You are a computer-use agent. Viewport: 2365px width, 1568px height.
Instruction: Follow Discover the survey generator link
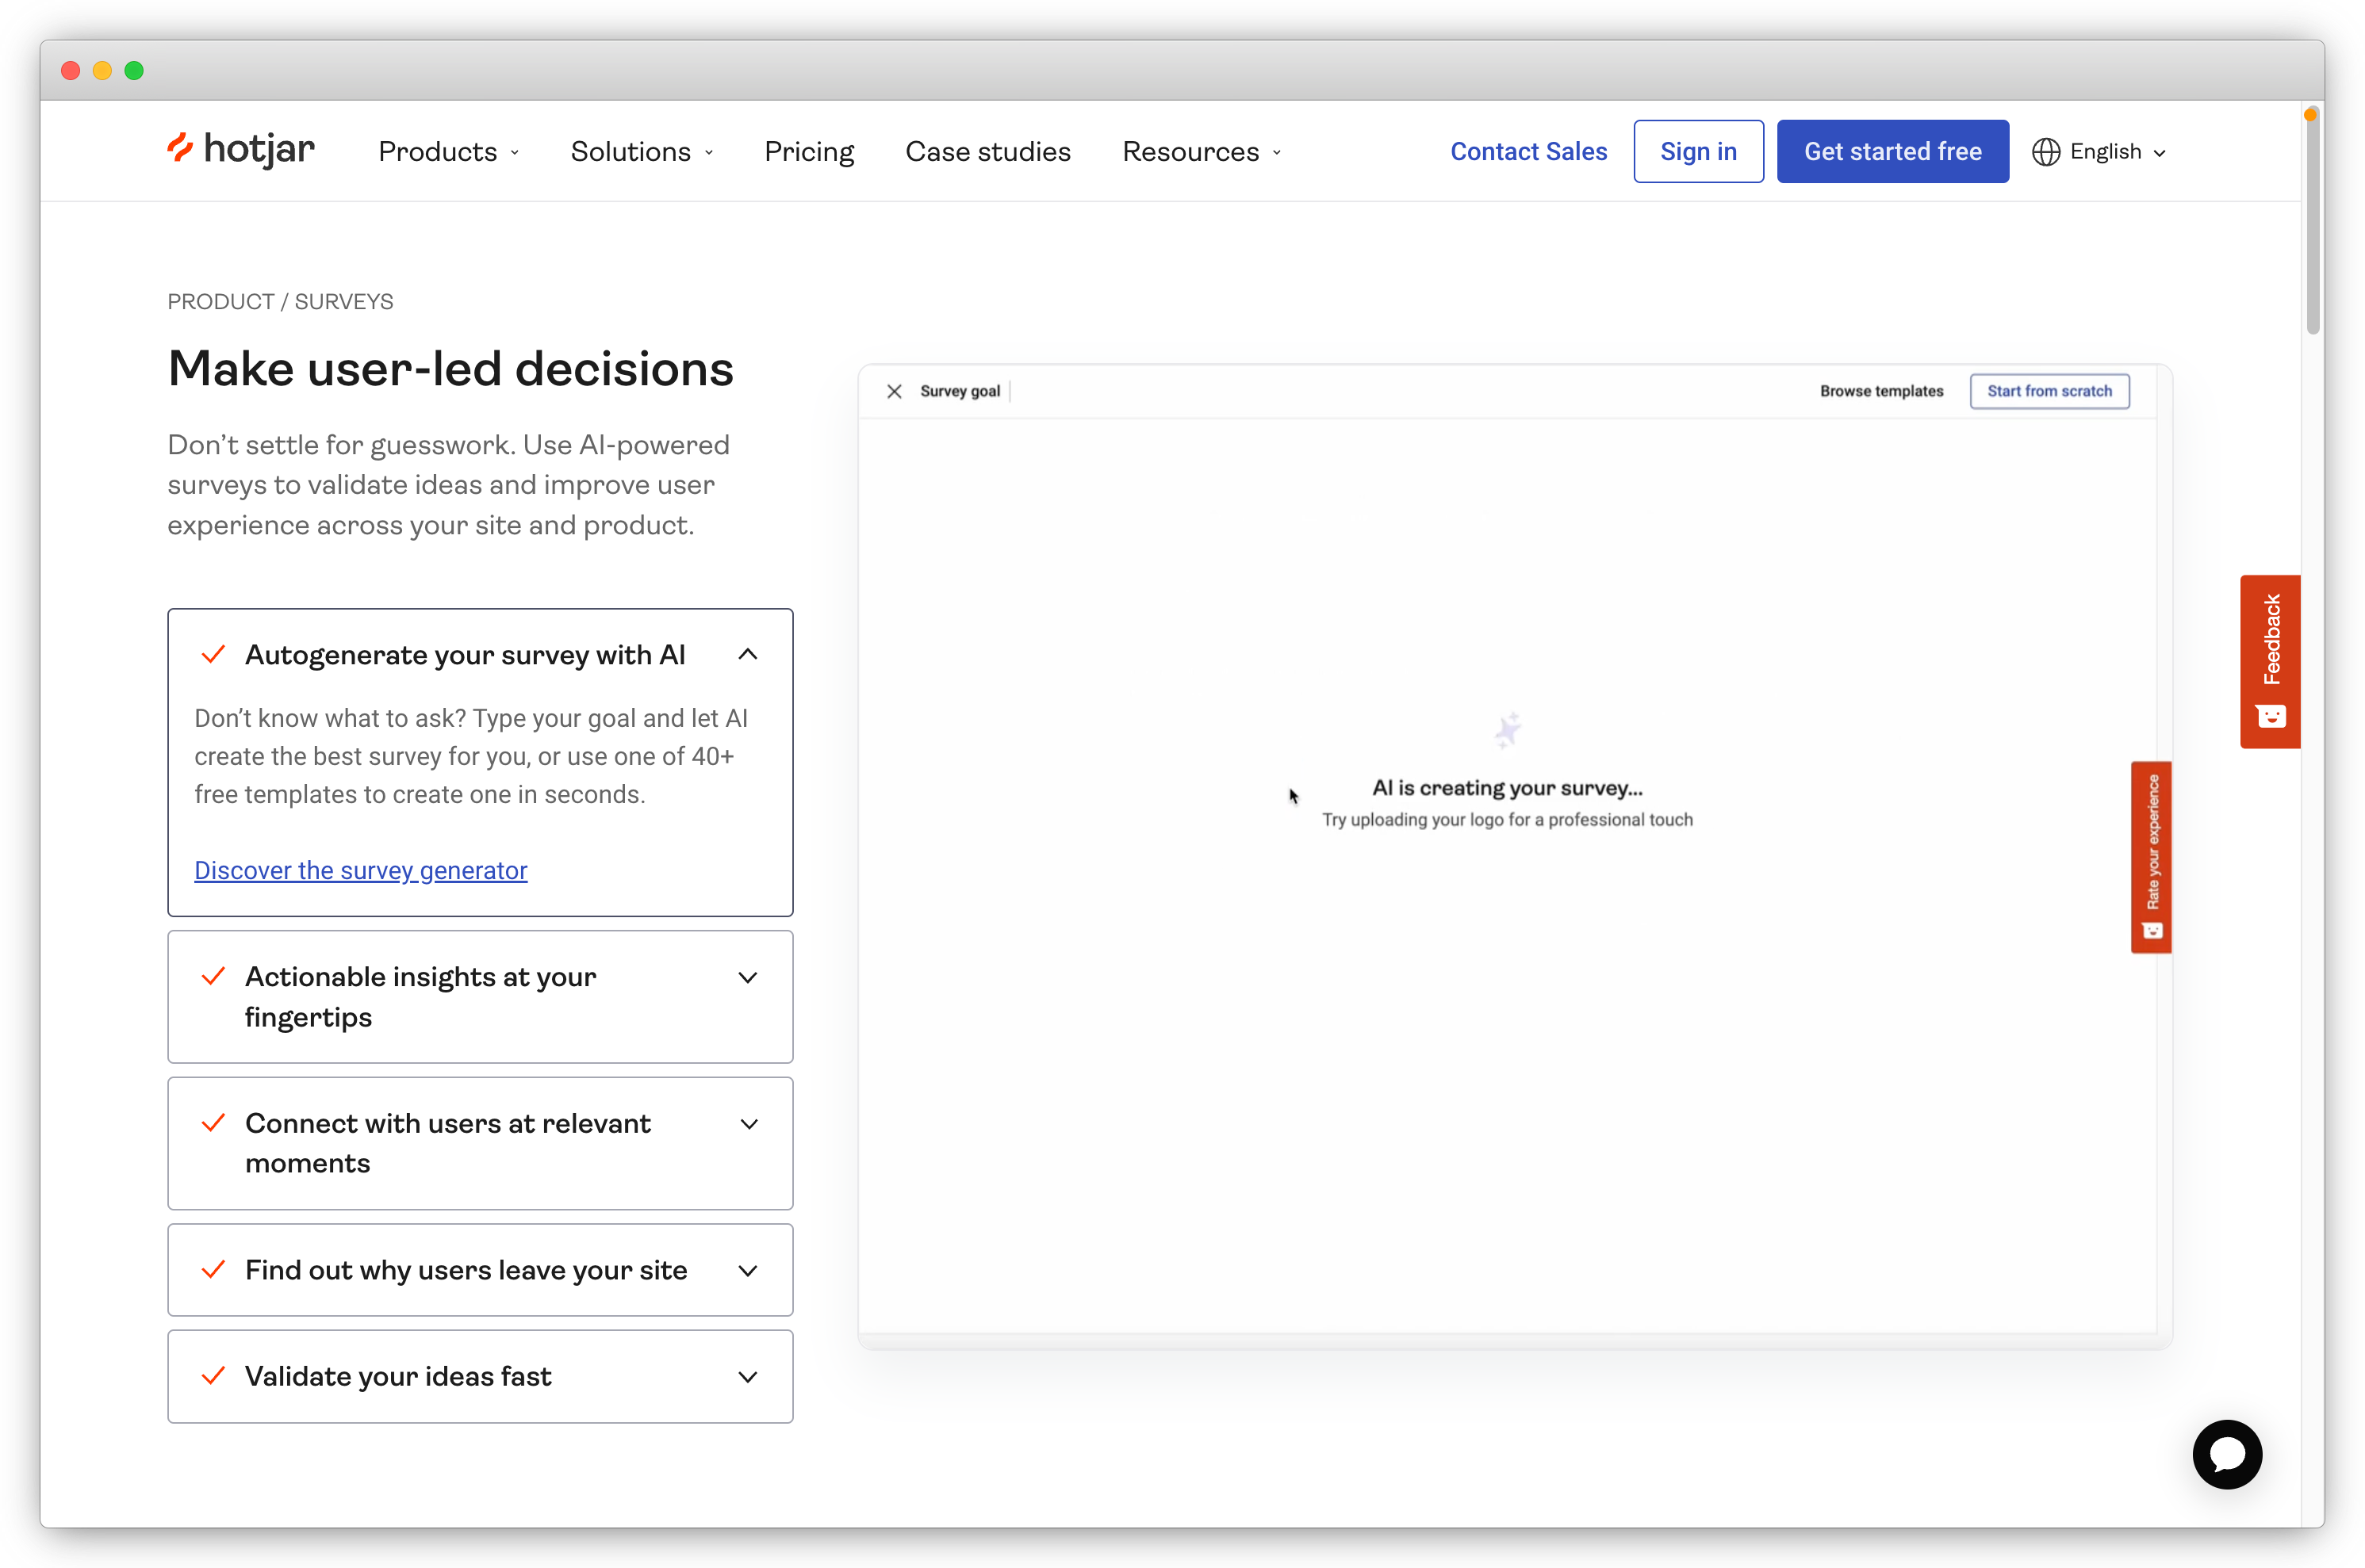coord(360,870)
